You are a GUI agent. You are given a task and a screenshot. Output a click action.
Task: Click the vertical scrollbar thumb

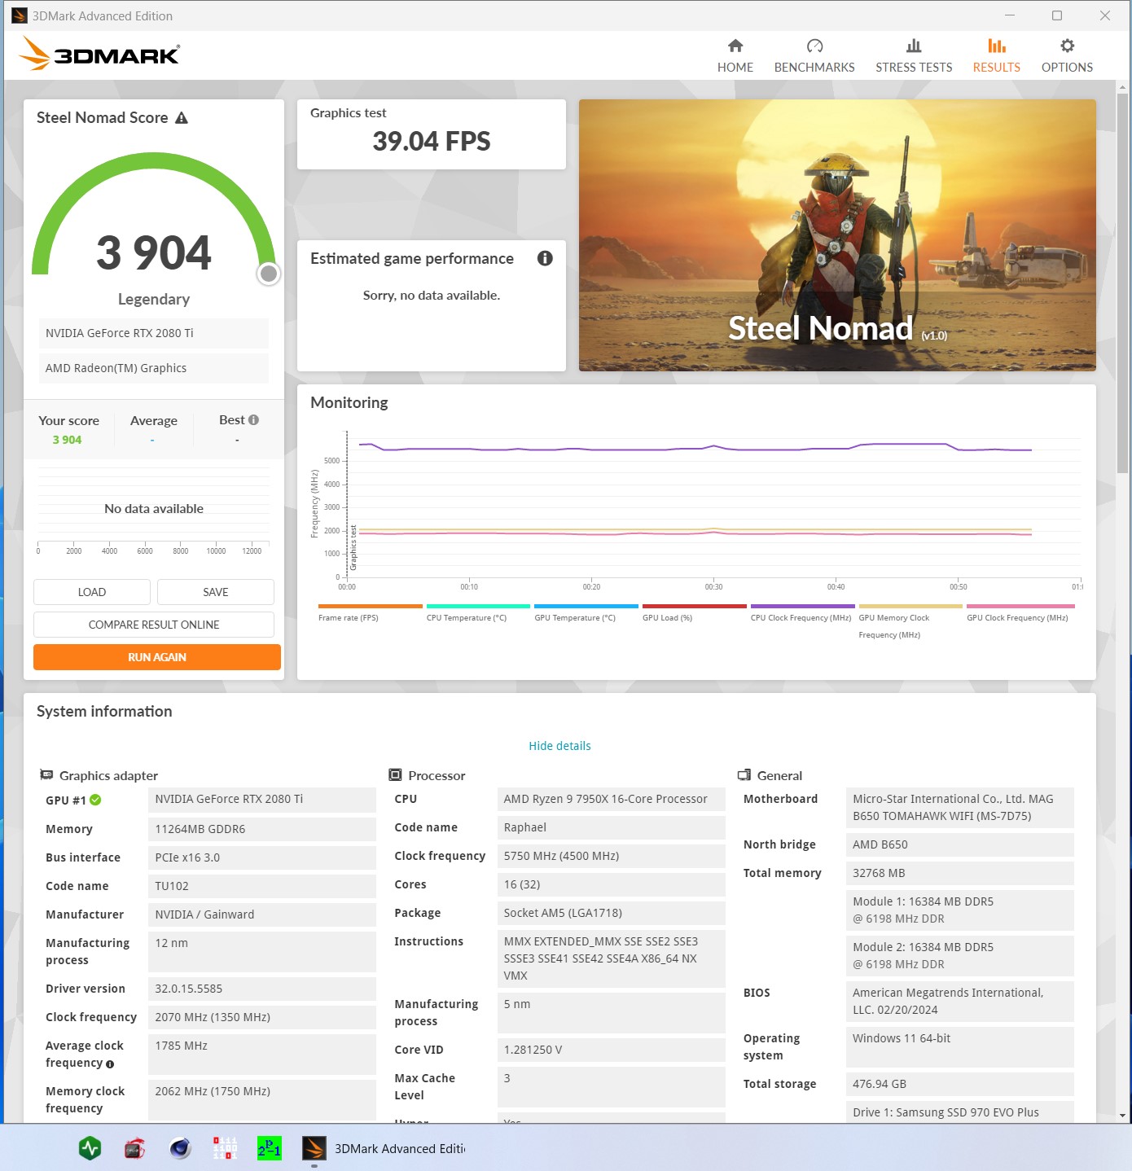(1123, 283)
